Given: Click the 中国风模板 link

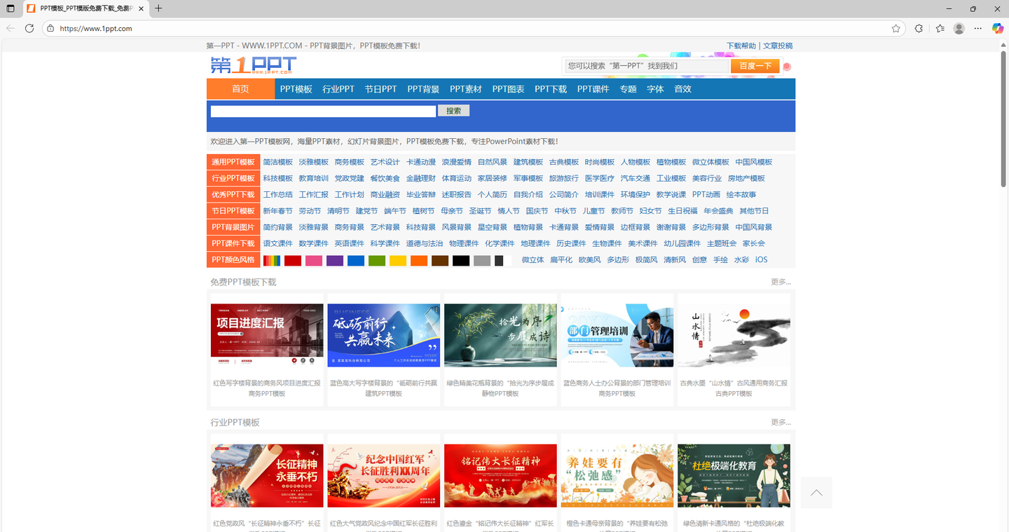Looking at the screenshot, I should coord(754,162).
